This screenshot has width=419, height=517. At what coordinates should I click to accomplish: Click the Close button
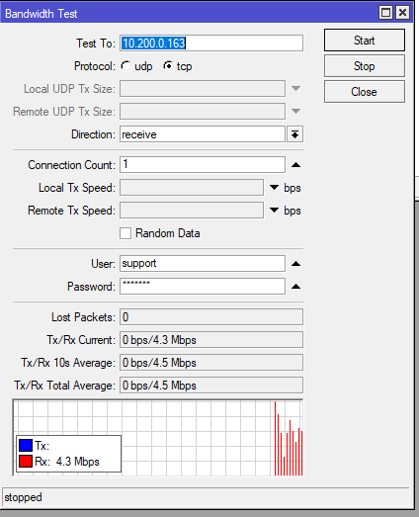(x=365, y=92)
